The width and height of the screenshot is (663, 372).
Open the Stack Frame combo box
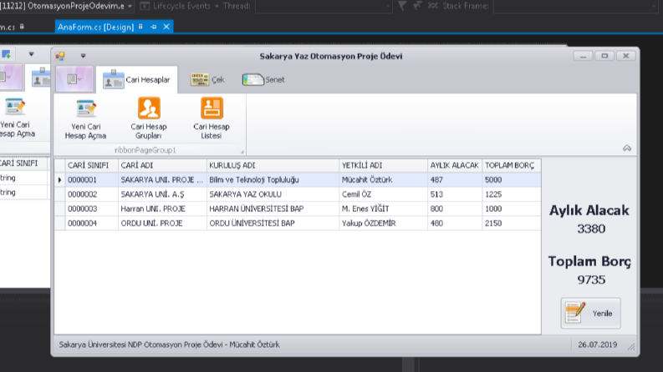(575, 6)
